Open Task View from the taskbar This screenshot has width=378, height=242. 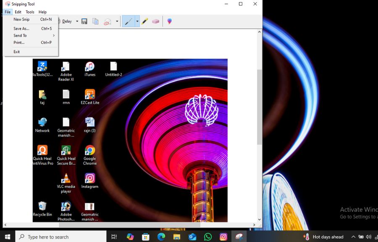point(114,237)
